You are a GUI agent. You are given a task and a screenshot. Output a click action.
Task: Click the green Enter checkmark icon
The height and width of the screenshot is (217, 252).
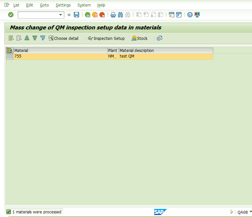pyautogui.click(x=11, y=15)
